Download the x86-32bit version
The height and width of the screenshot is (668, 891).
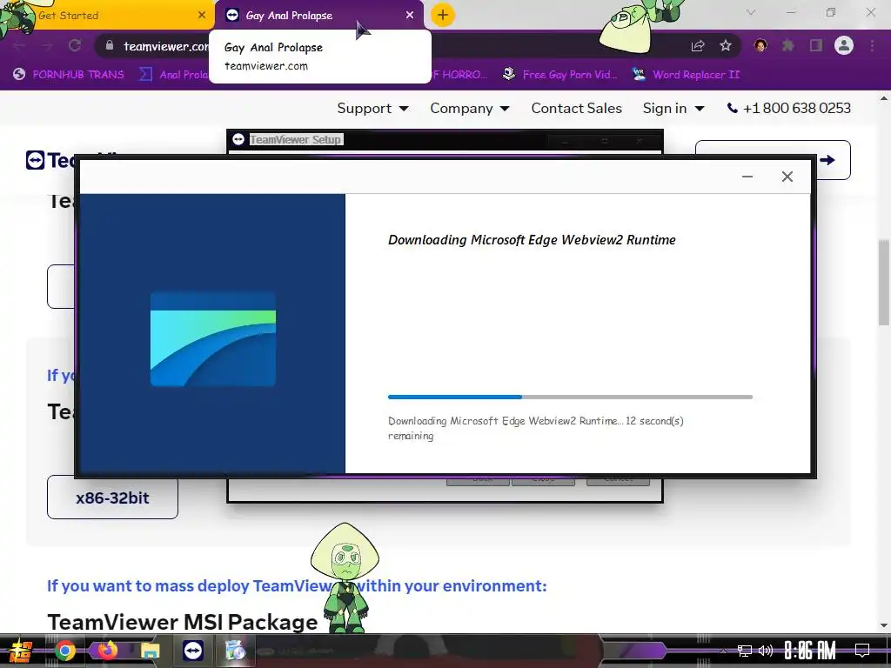click(112, 498)
